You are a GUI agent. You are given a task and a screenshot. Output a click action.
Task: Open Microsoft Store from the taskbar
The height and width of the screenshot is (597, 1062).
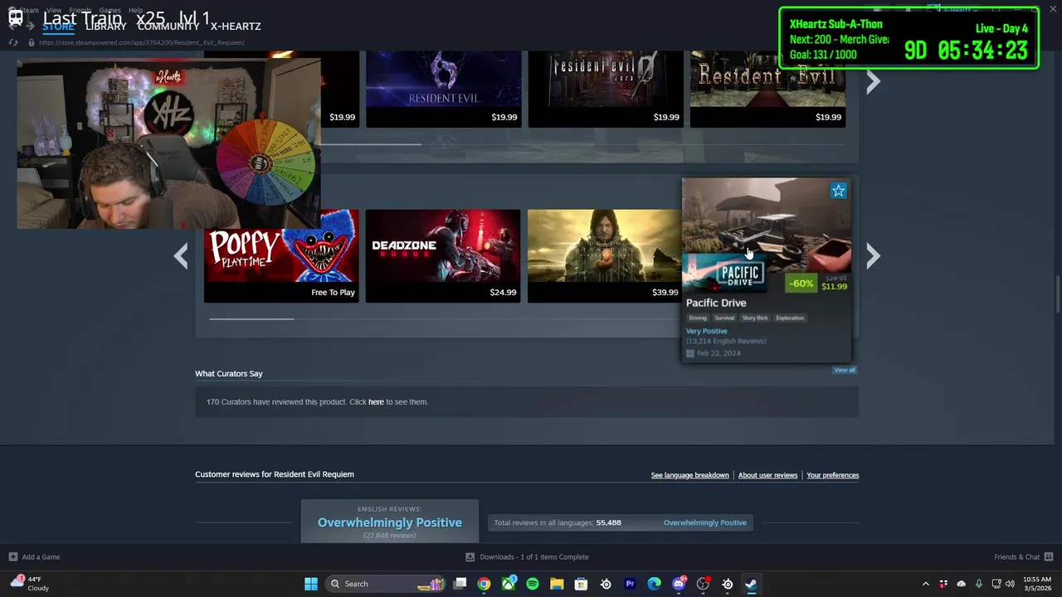tap(581, 584)
